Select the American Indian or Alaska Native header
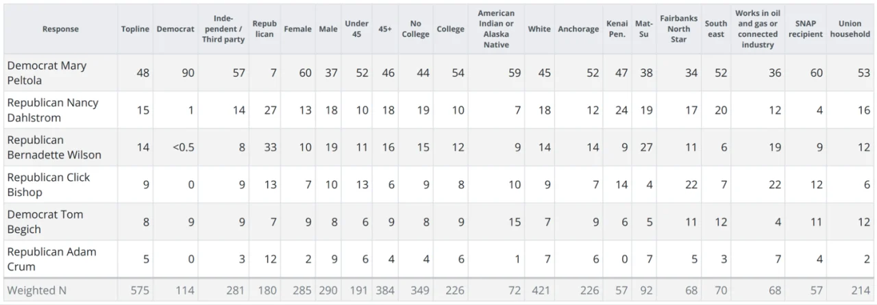 tap(496, 29)
